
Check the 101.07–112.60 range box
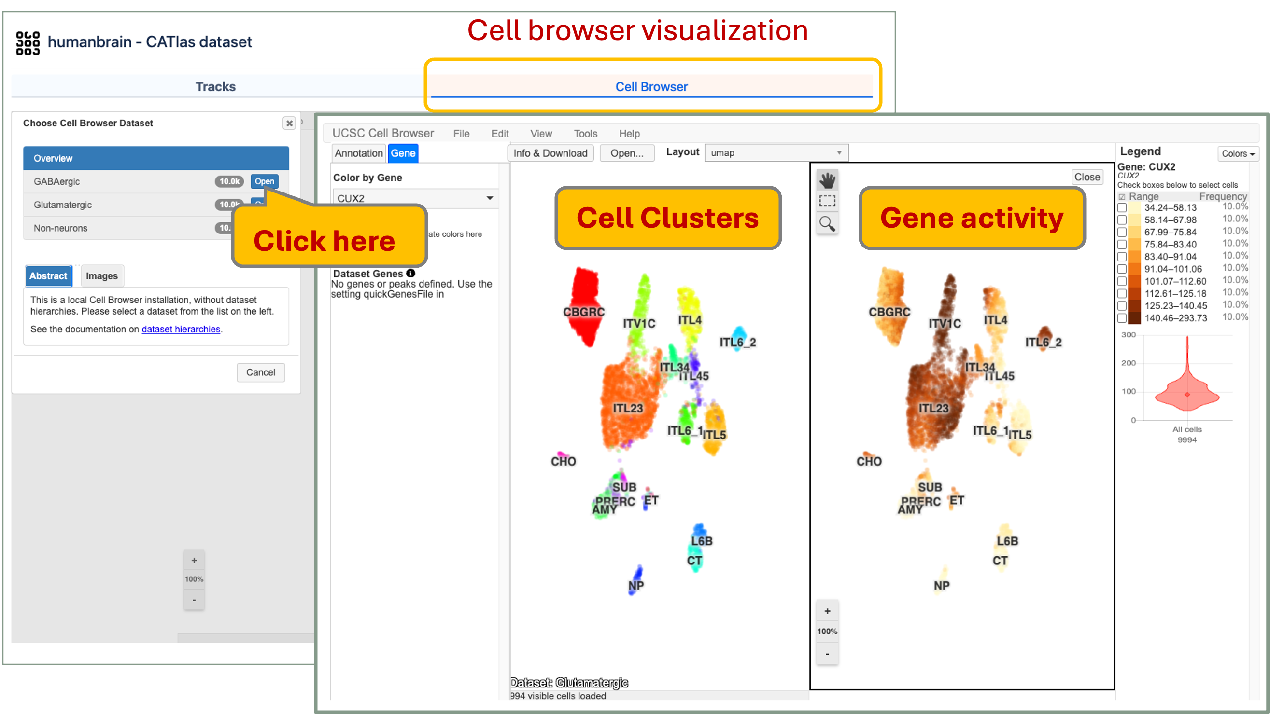point(1122,282)
